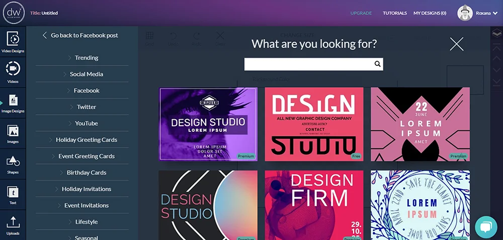This screenshot has width=503, height=240.
Task: Select the Image Designs sidebar icon
Action: [13, 103]
